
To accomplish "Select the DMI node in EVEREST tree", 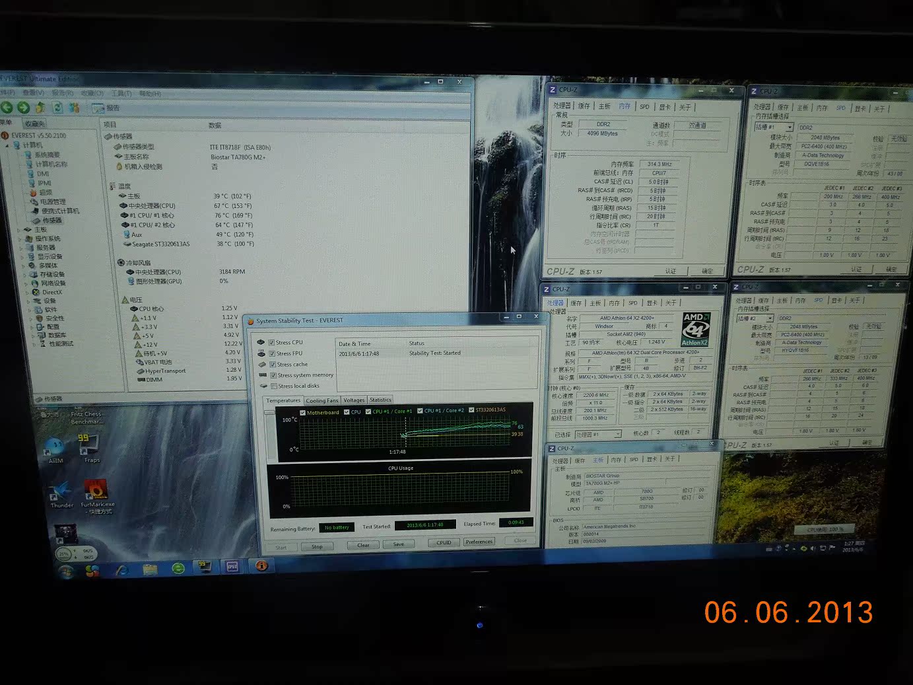I will click(x=38, y=174).
